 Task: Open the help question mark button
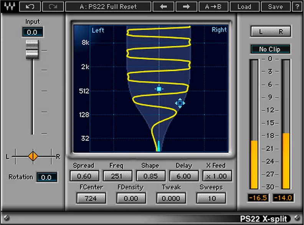[x=297, y=7]
